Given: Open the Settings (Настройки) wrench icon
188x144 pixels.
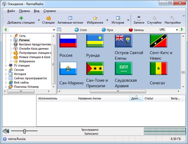Looking at the screenshot, I should pyautogui.click(x=173, y=18).
